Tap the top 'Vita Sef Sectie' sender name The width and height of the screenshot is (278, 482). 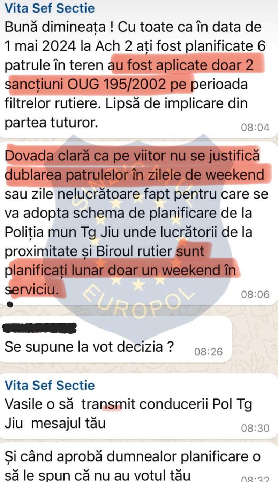pyautogui.click(x=49, y=8)
